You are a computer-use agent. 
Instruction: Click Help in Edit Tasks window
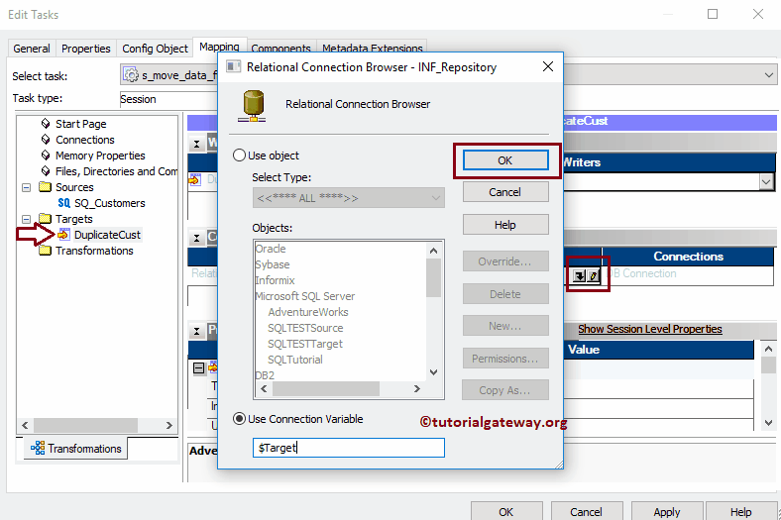[x=740, y=512]
